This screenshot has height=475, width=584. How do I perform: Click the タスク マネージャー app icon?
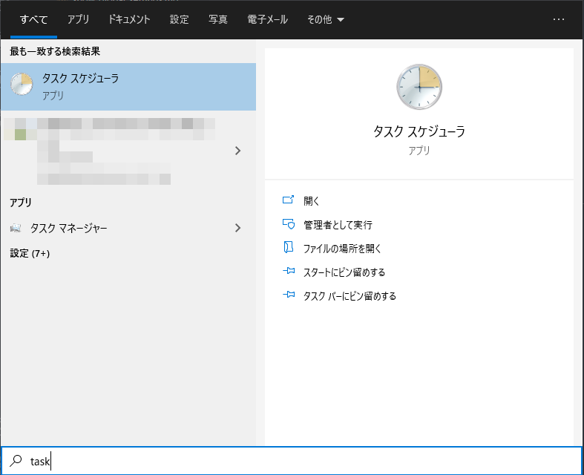pos(16,228)
